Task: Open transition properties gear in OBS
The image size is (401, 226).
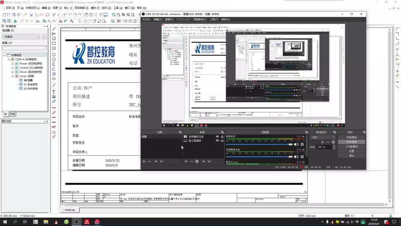Action: point(333,142)
